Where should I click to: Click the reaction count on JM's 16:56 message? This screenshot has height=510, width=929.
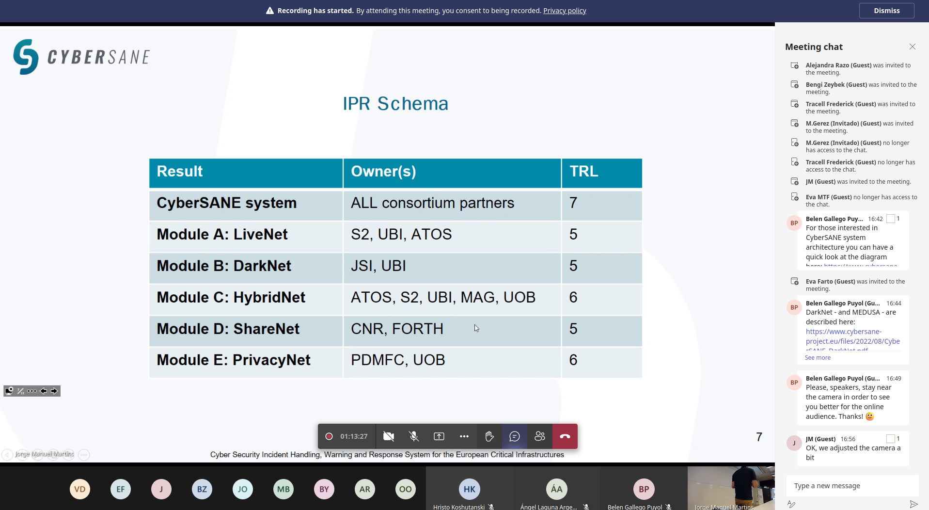coord(893,439)
